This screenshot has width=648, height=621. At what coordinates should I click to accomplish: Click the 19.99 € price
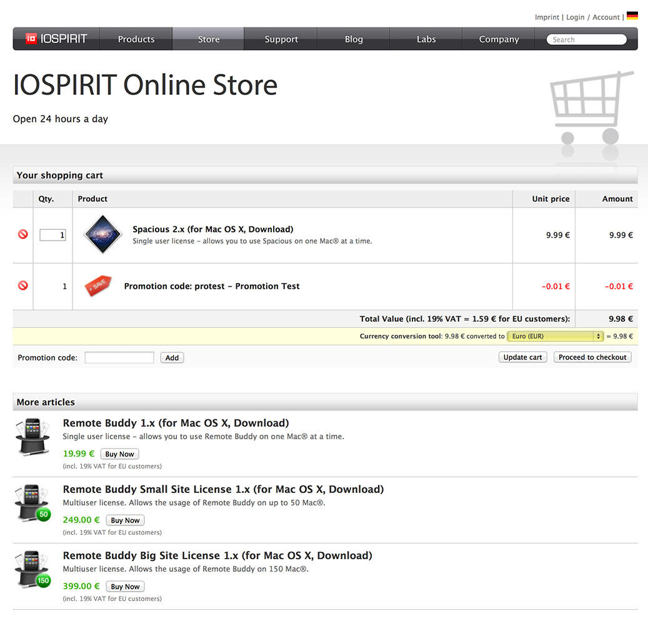pos(79,454)
